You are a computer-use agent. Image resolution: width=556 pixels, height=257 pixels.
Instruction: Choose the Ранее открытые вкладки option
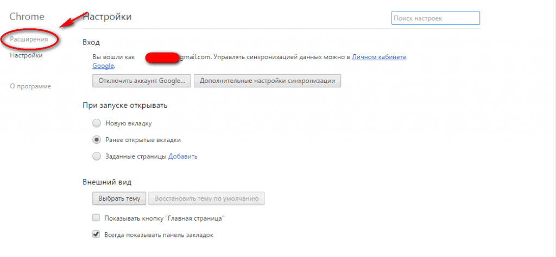pyautogui.click(x=97, y=139)
